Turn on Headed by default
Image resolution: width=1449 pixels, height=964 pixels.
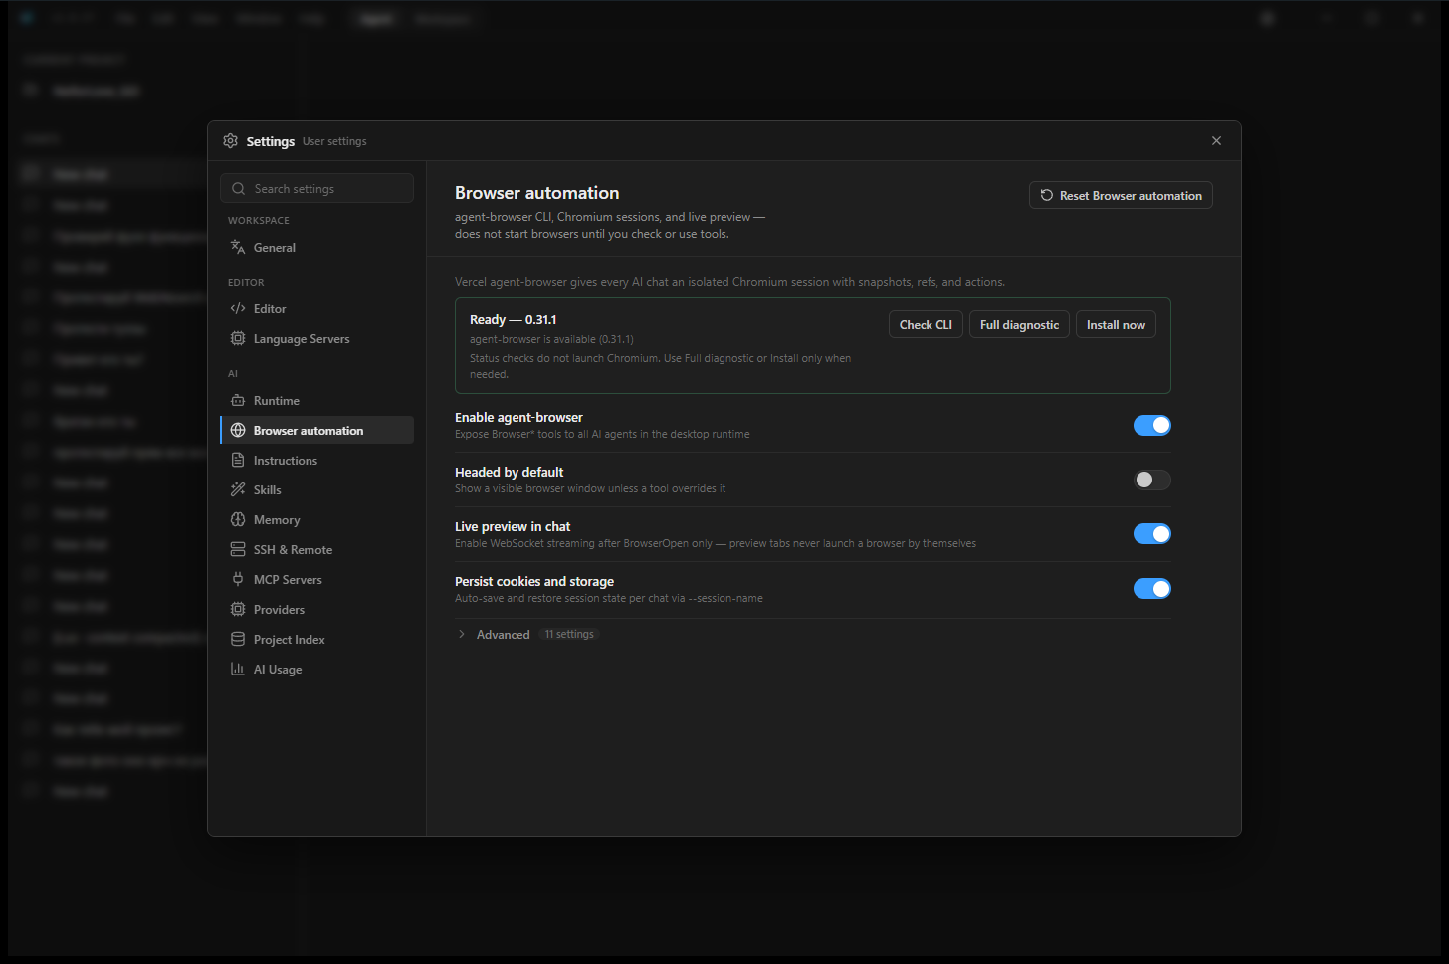click(1152, 481)
